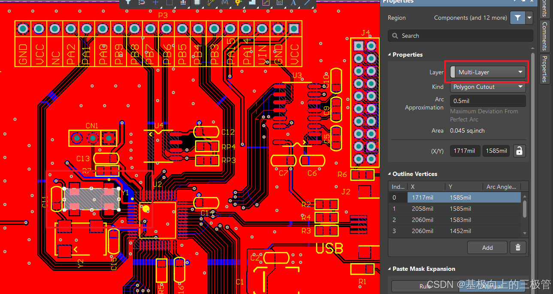Delete vertex with trash icon button
Screen dimensions: 553x294
pos(518,248)
